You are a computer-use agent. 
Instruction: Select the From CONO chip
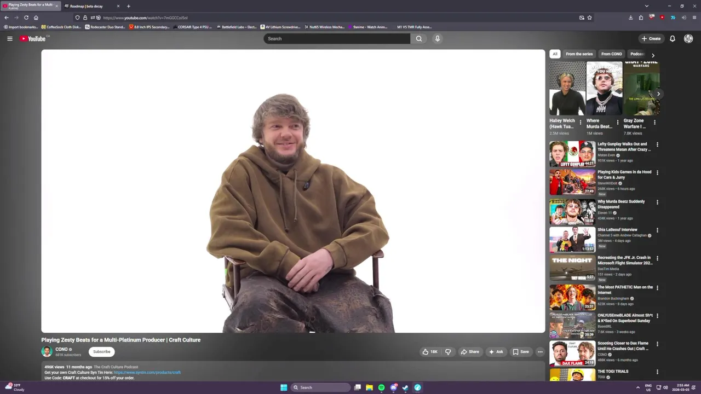[611, 54]
